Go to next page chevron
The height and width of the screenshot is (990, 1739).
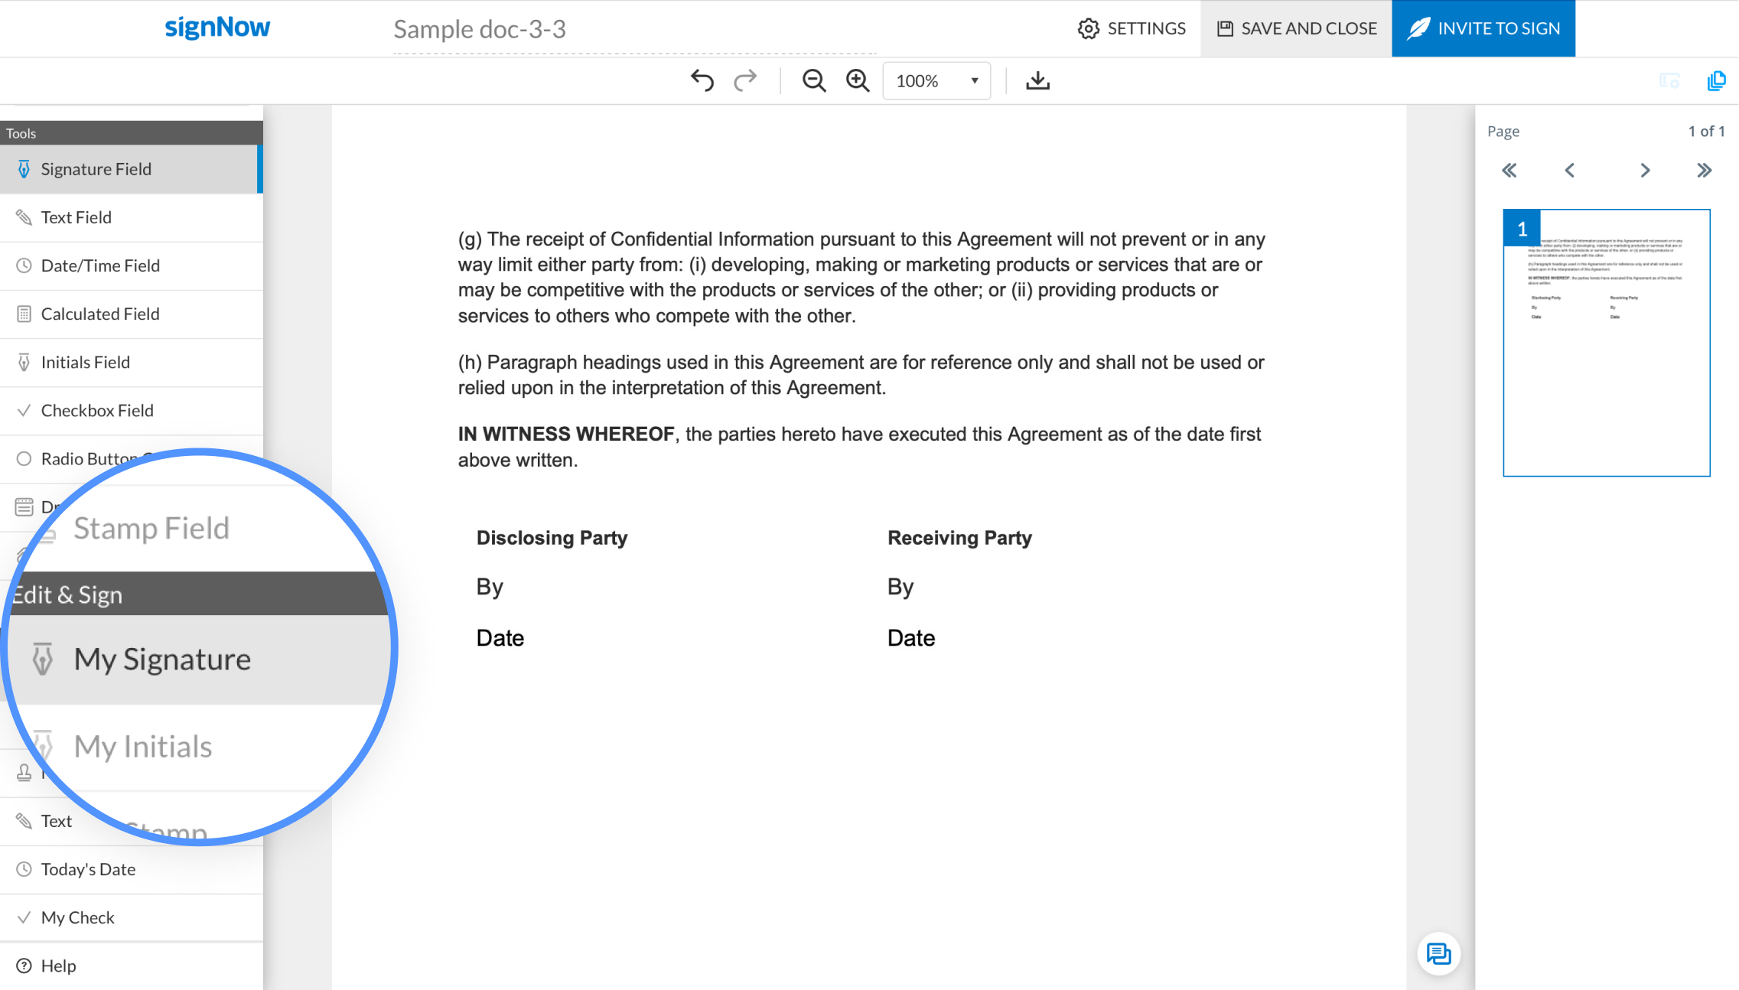tap(1645, 170)
